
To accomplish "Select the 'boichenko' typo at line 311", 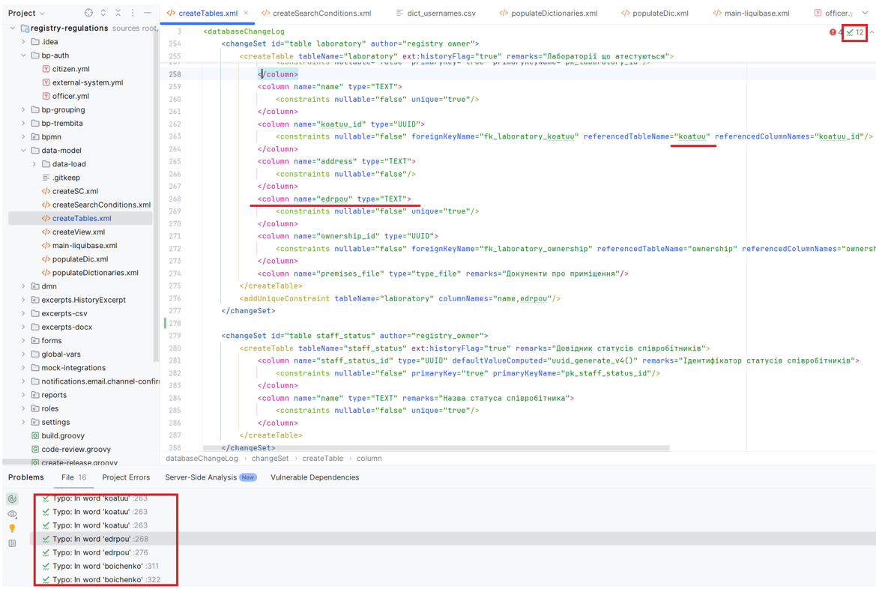I will pyautogui.click(x=105, y=566).
